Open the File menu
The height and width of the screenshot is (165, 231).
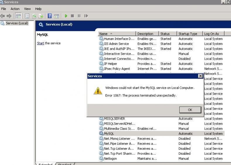(x=4, y=9)
